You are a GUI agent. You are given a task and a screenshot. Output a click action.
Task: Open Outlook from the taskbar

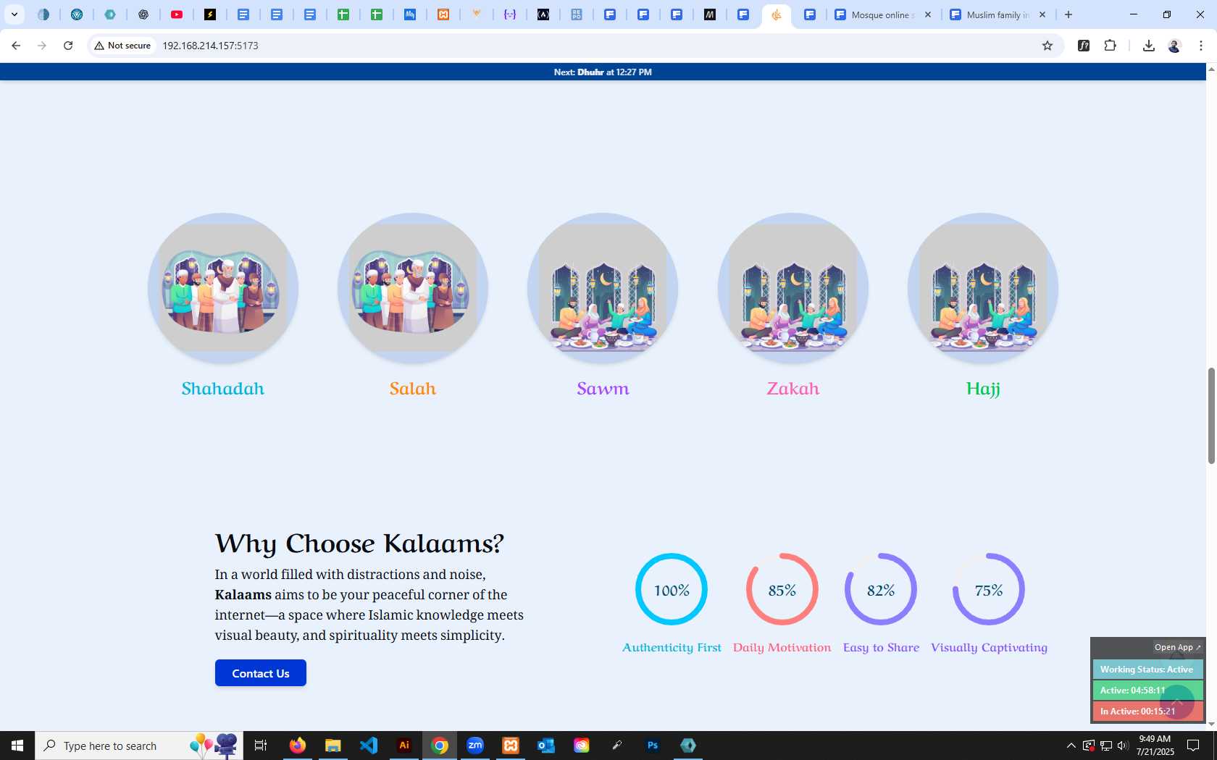546,746
